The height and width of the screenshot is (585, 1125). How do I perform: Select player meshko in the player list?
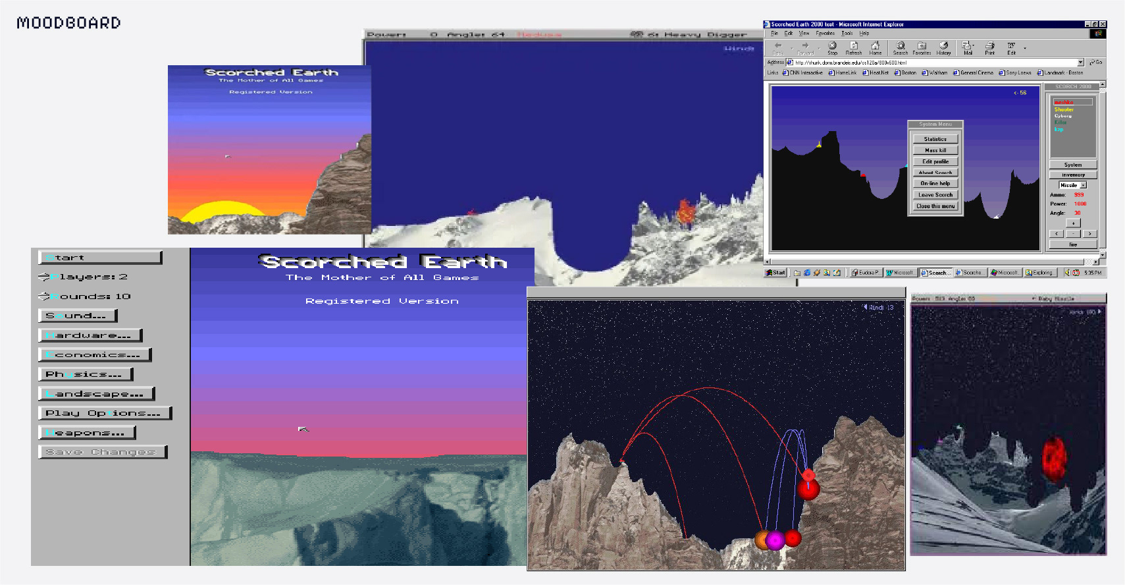click(1073, 102)
